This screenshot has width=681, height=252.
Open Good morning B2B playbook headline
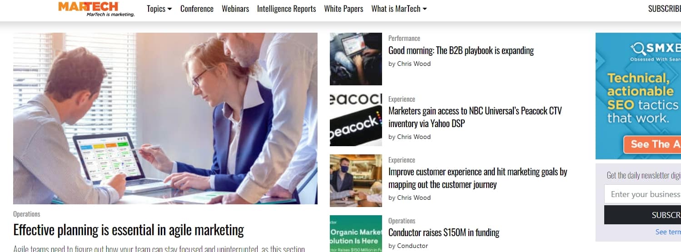click(x=461, y=50)
